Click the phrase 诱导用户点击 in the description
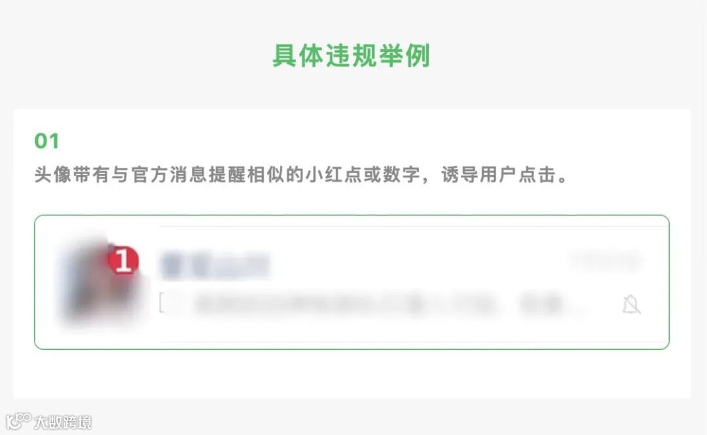 pos(498,175)
